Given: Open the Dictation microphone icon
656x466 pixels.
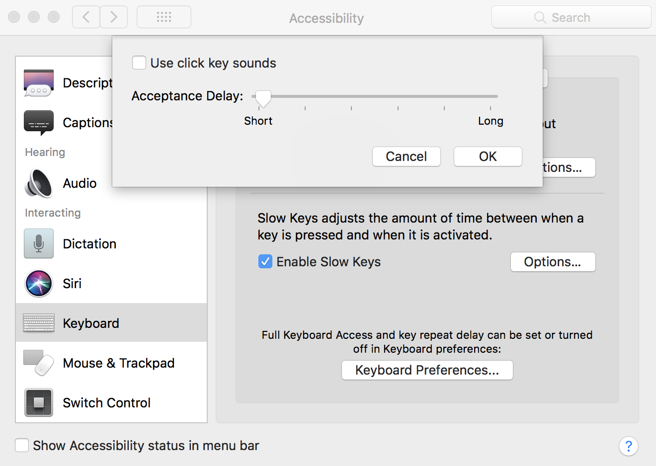Looking at the screenshot, I should coord(39,243).
